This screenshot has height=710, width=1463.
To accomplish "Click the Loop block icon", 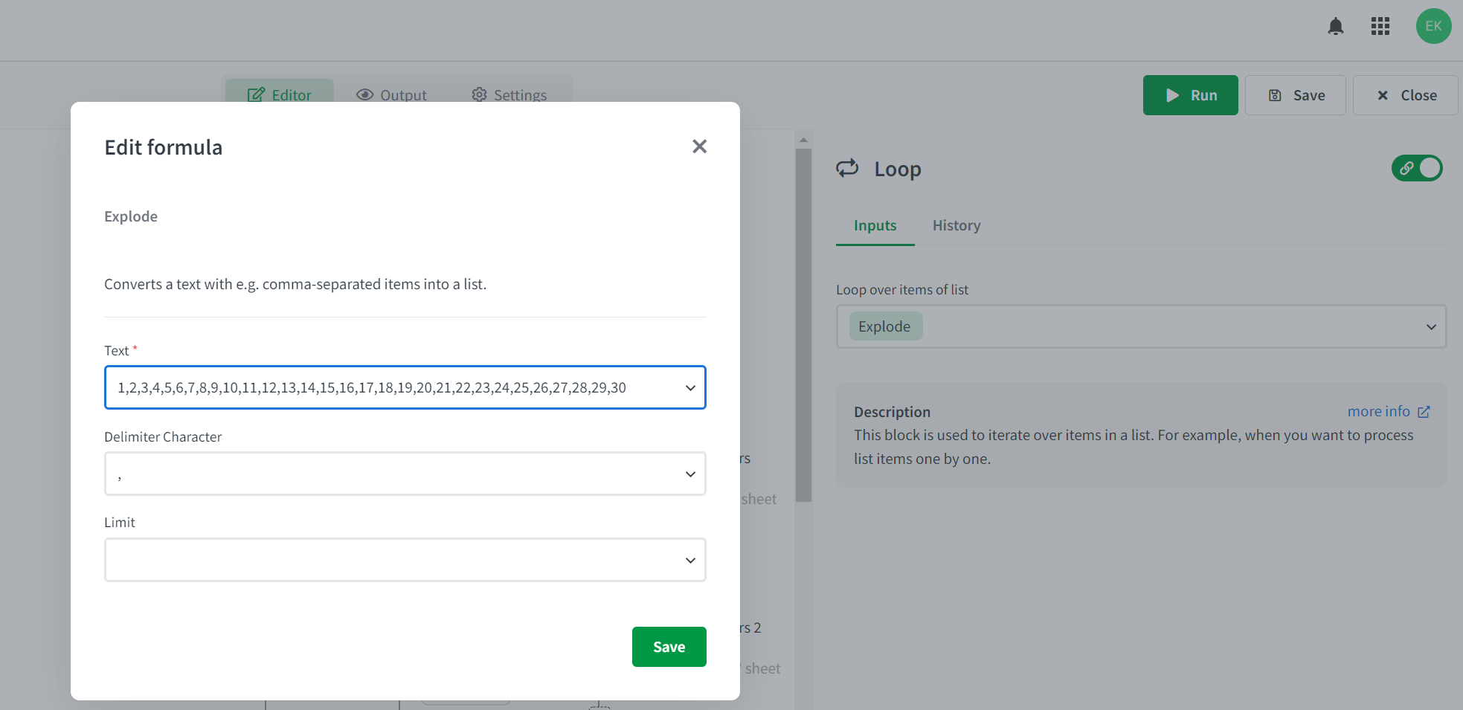I will (847, 169).
